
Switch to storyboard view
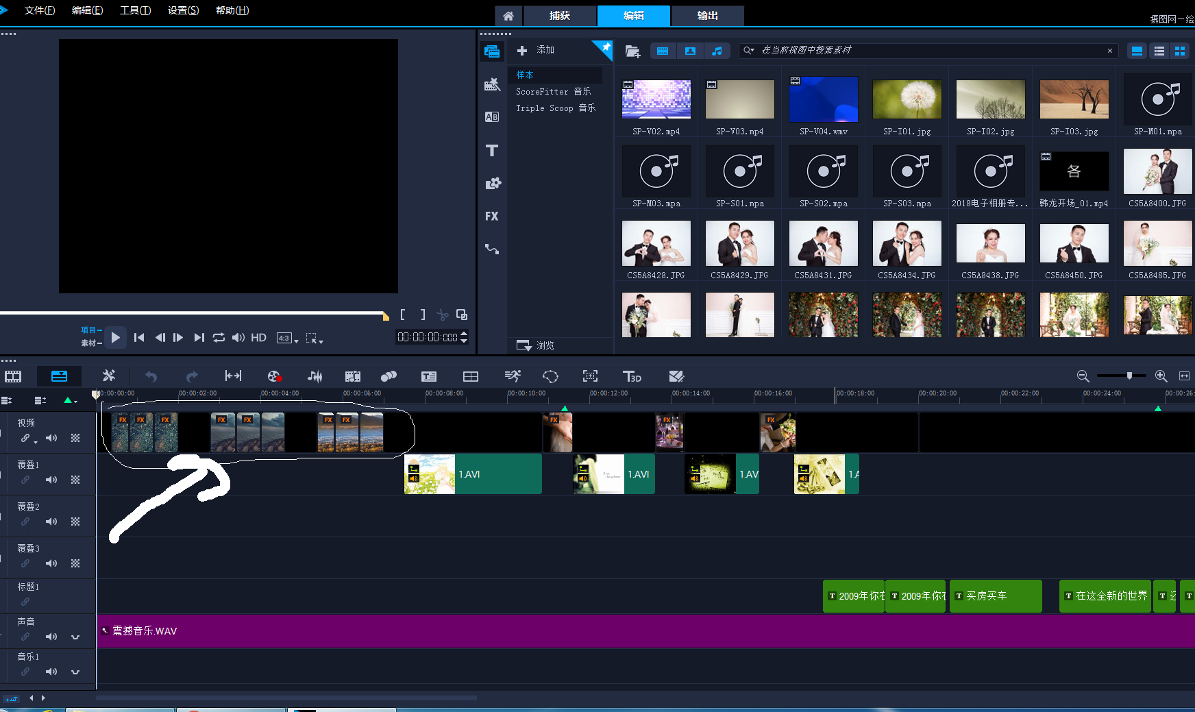coord(13,376)
